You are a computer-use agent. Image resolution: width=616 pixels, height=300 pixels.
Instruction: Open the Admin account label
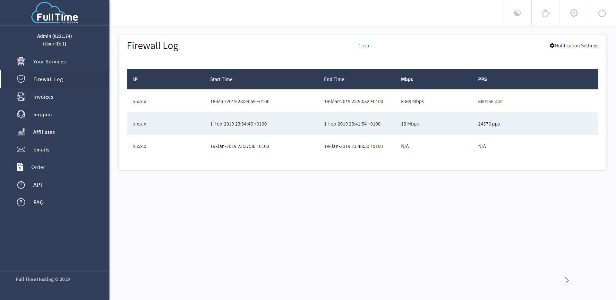55,36
